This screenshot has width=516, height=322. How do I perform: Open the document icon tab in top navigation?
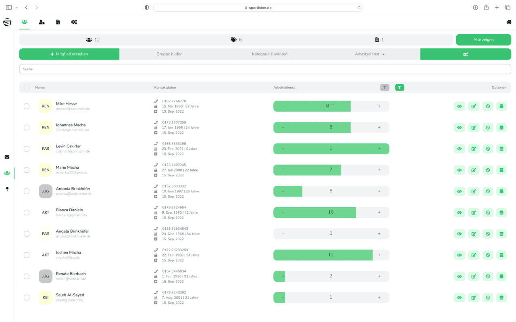tap(58, 22)
